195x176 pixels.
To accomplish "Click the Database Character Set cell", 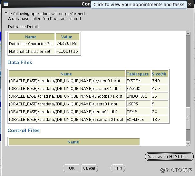I will pos(32,44).
